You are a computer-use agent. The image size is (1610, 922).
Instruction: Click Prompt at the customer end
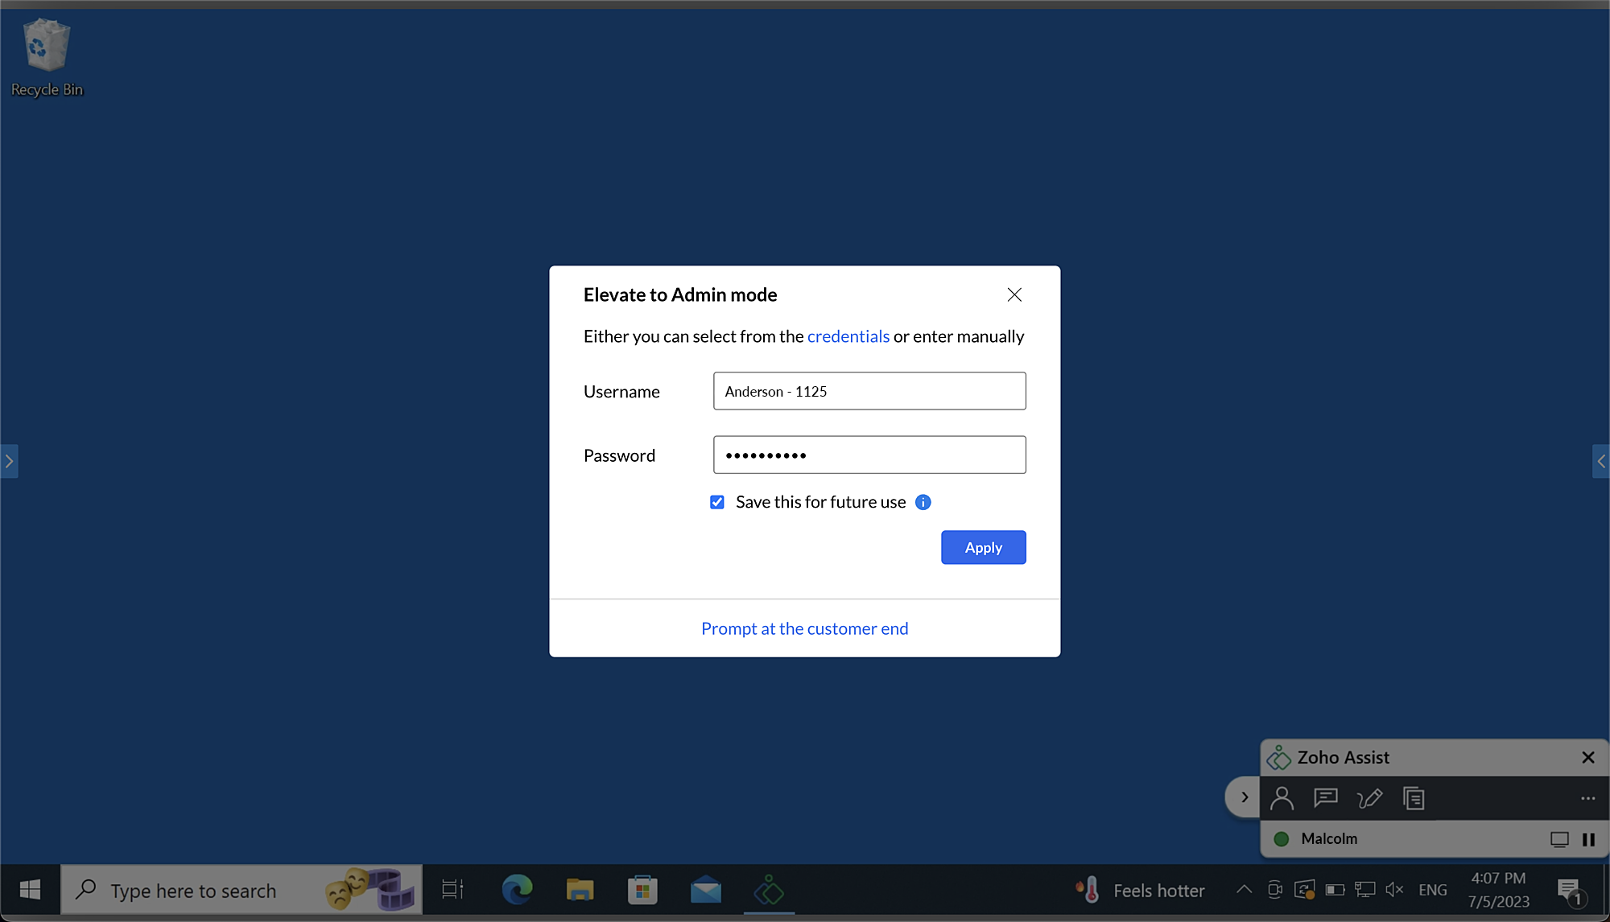804,628
